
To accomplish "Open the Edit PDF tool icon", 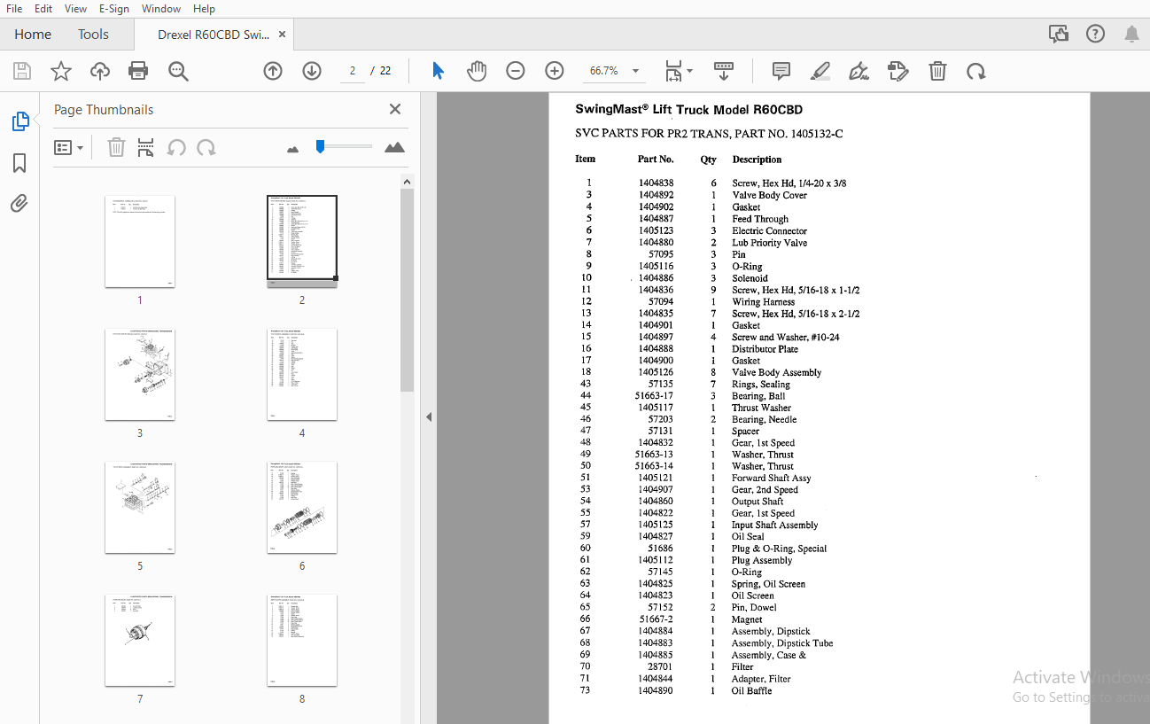I will coord(898,71).
